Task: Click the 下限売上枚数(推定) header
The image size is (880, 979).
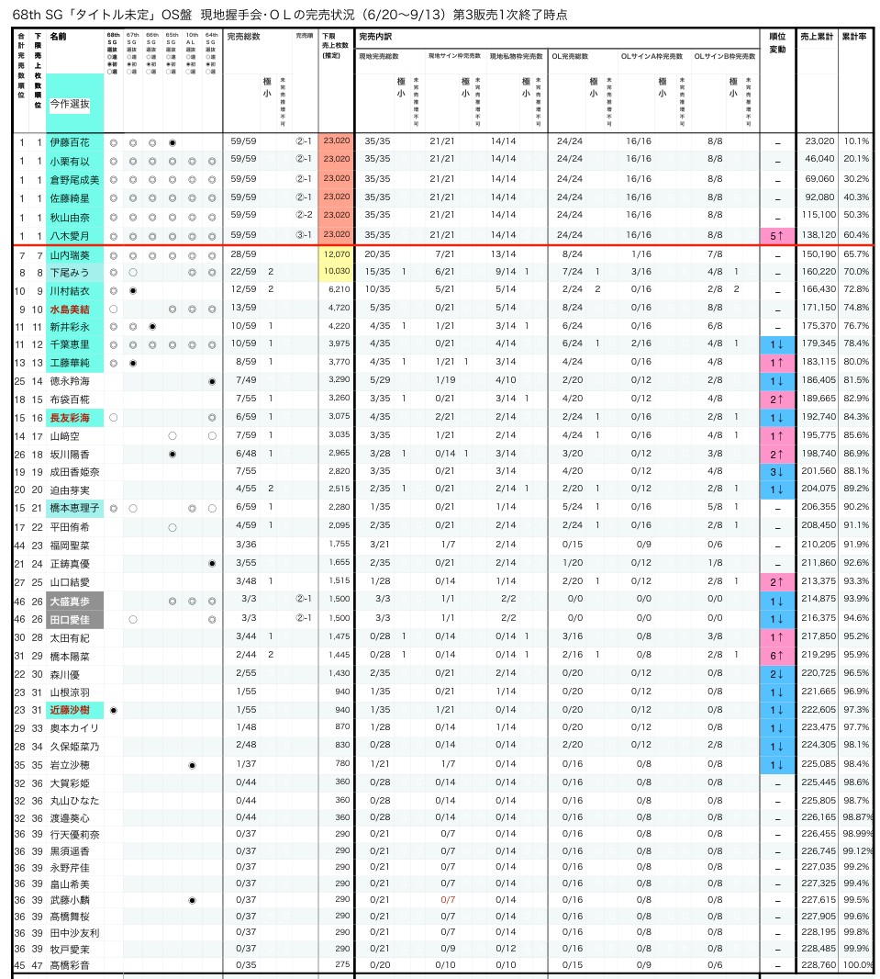Action: pyautogui.click(x=335, y=46)
